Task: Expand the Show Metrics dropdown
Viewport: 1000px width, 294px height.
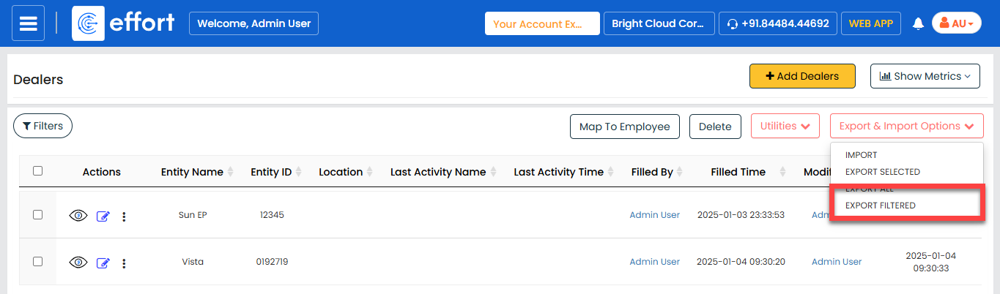Action: tap(925, 76)
